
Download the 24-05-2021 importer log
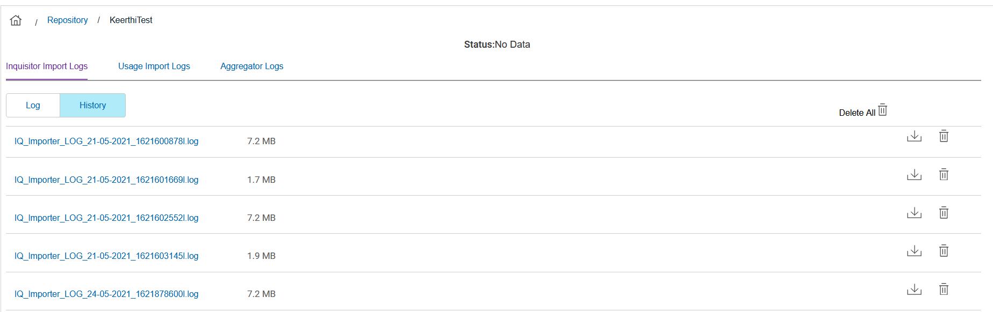click(914, 289)
